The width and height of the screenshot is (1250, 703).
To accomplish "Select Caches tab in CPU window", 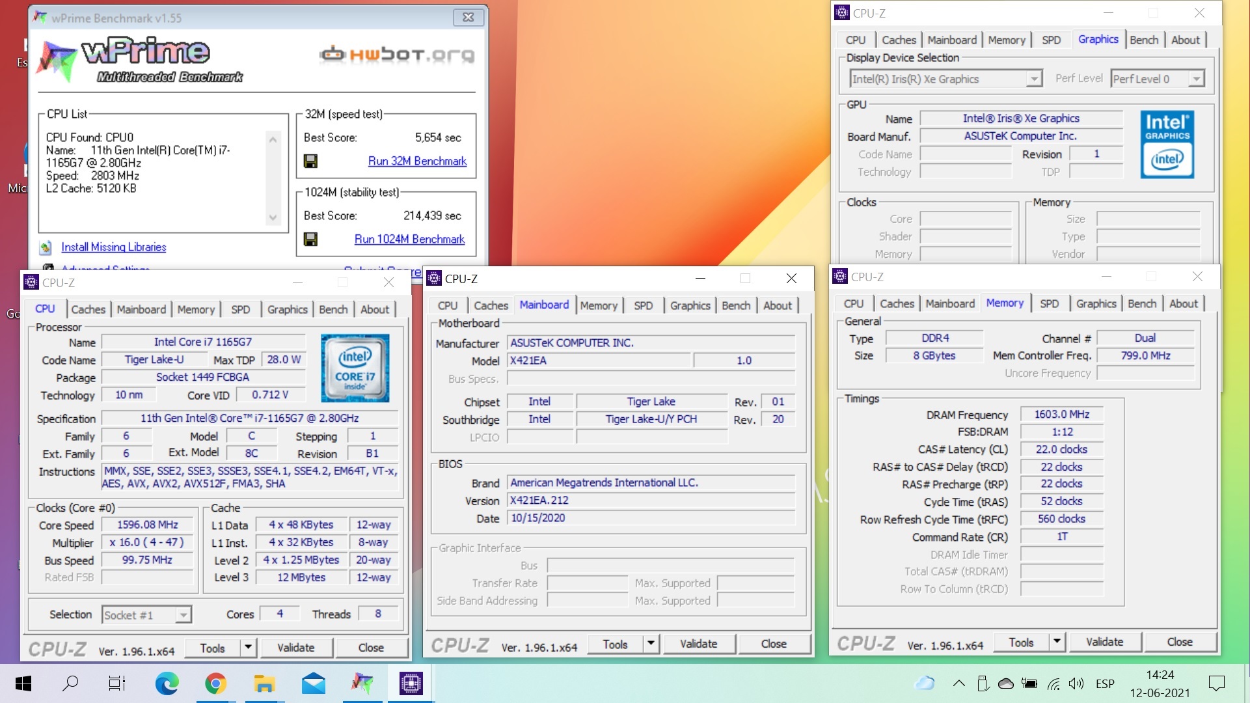I will (88, 309).
